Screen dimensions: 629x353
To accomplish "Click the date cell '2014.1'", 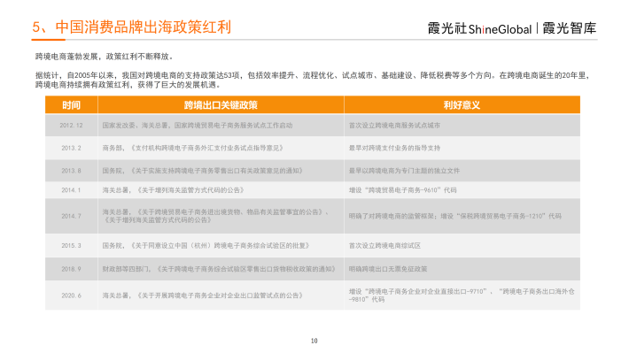I will [72, 190].
